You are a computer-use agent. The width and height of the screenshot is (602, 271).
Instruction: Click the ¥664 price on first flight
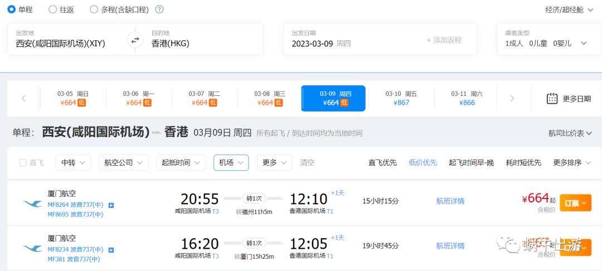point(536,199)
